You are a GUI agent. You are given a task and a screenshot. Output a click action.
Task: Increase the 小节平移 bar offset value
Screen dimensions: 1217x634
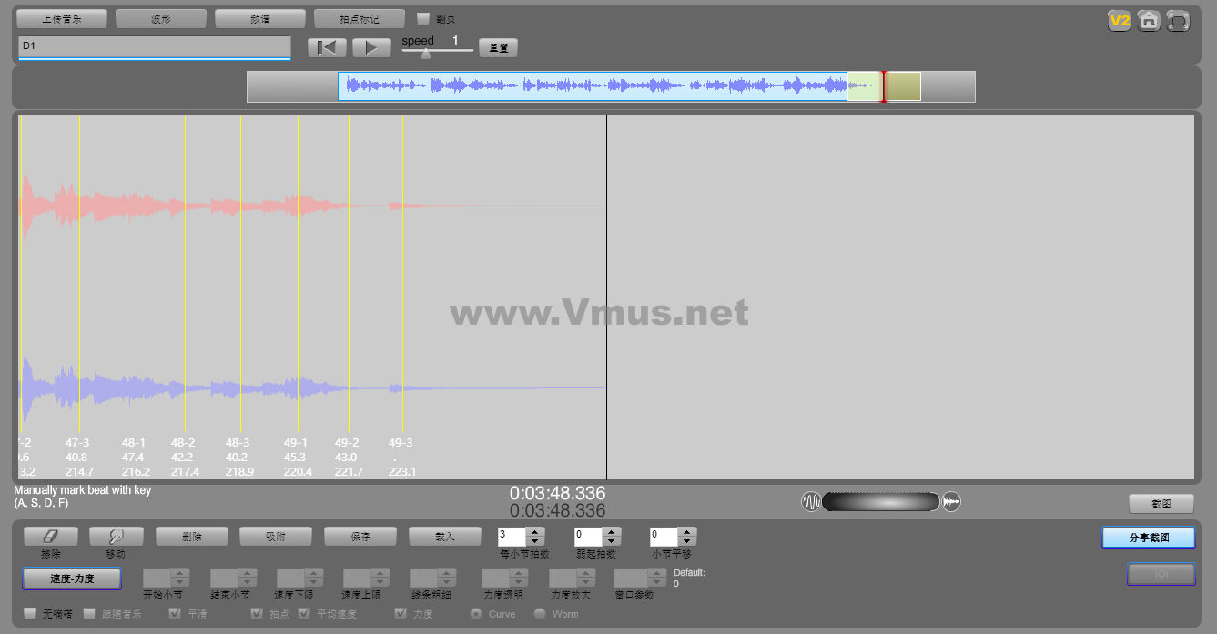[687, 532]
